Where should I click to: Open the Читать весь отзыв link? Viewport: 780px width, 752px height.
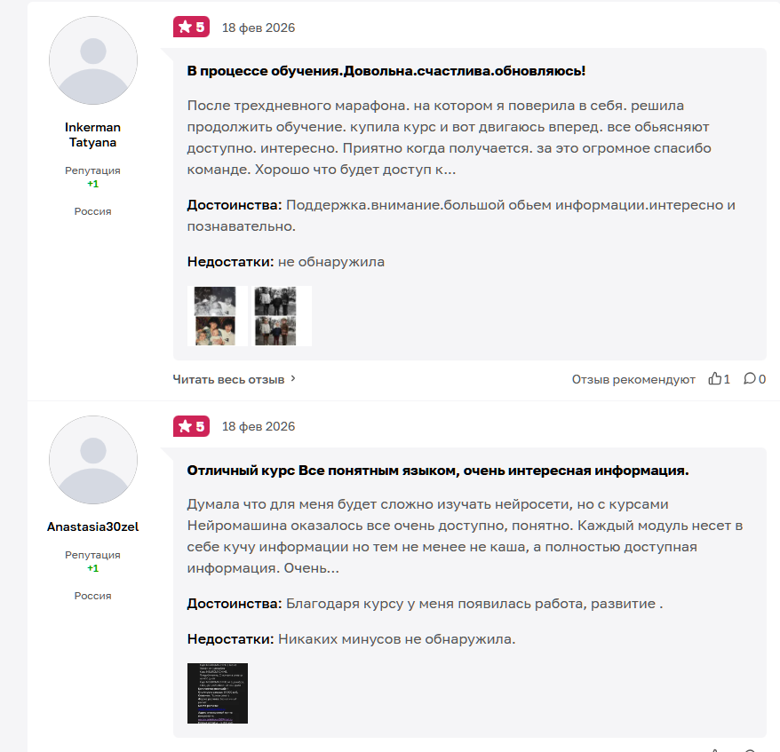click(228, 379)
